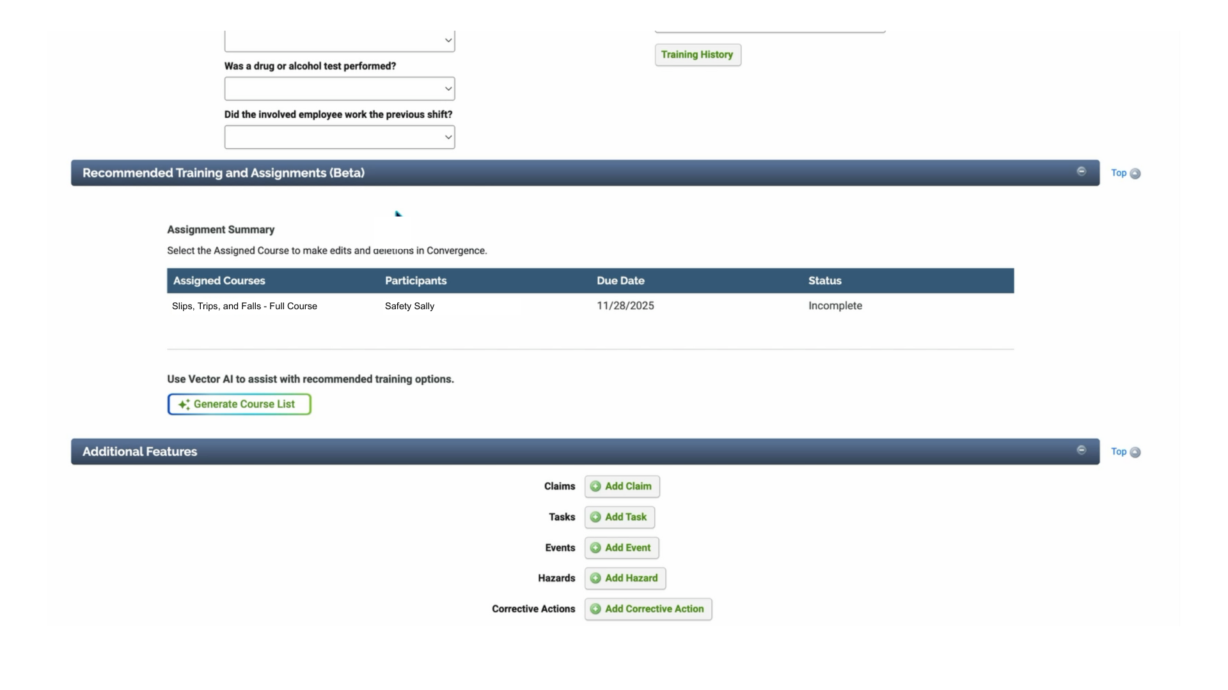Image resolution: width=1228 pixels, height=690 pixels.
Task: Click the Participants column header
Action: (416, 281)
